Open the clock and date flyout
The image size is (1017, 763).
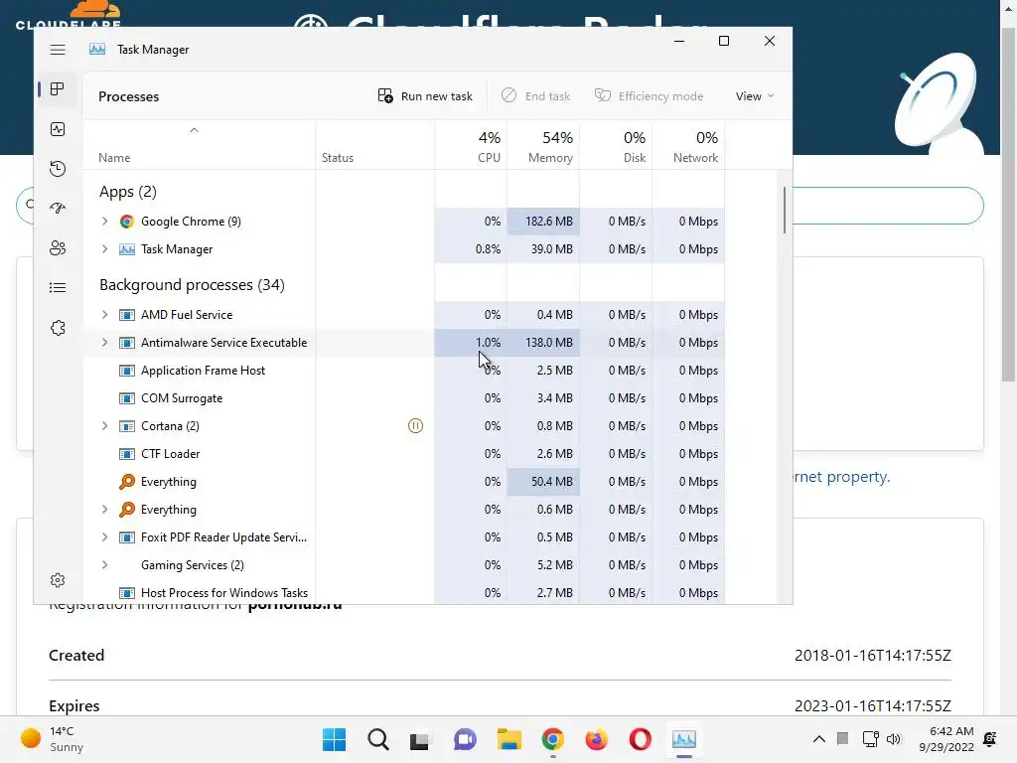coord(945,739)
